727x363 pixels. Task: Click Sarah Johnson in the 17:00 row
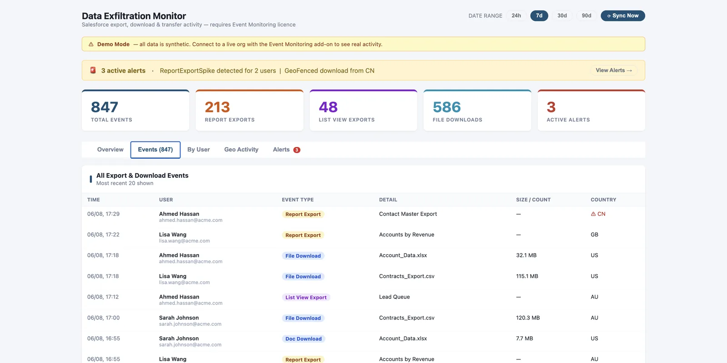pyautogui.click(x=179, y=318)
